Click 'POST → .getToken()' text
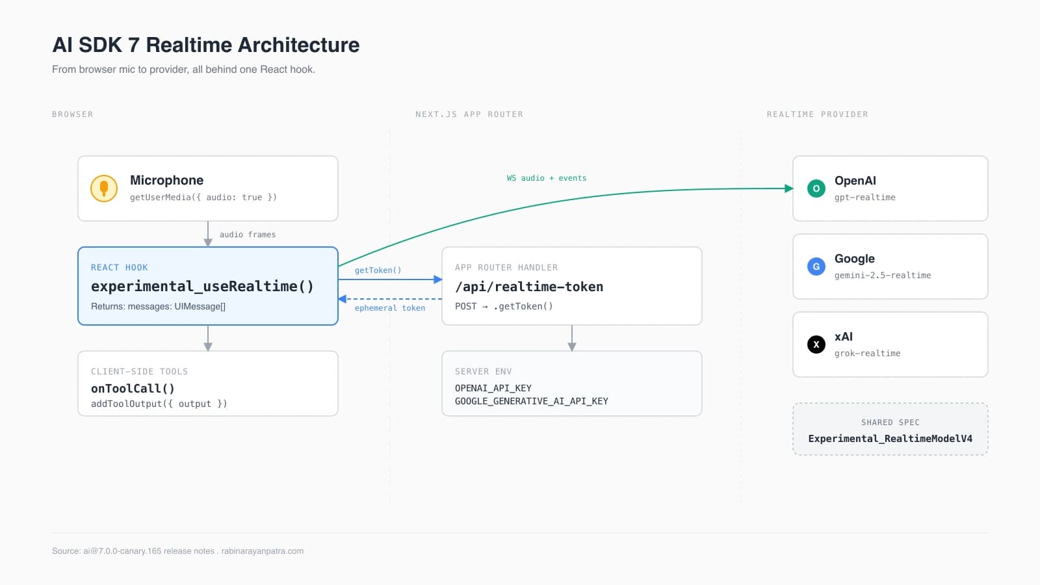1040x585 pixels. point(504,306)
